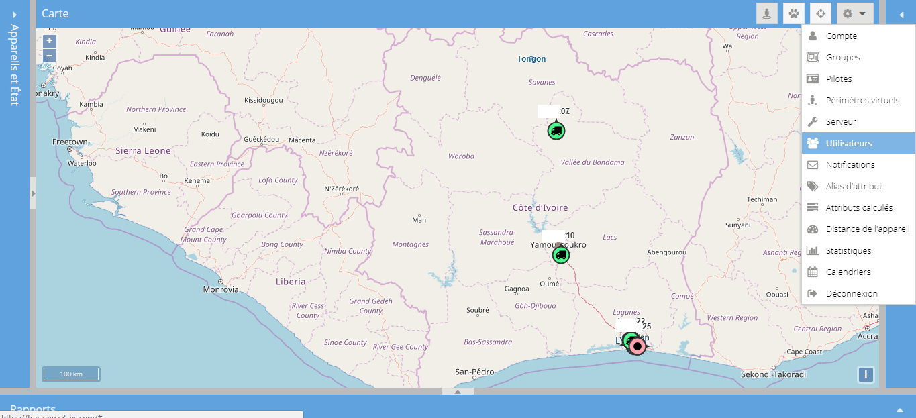Open the gear dropdown arrow
The height and width of the screenshot is (418, 916).
[x=862, y=13]
